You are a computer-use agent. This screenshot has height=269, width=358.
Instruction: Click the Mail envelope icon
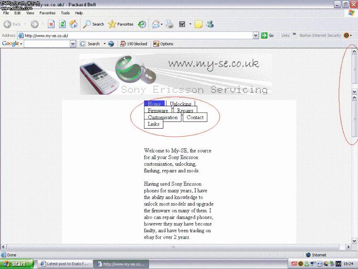(x=155, y=24)
